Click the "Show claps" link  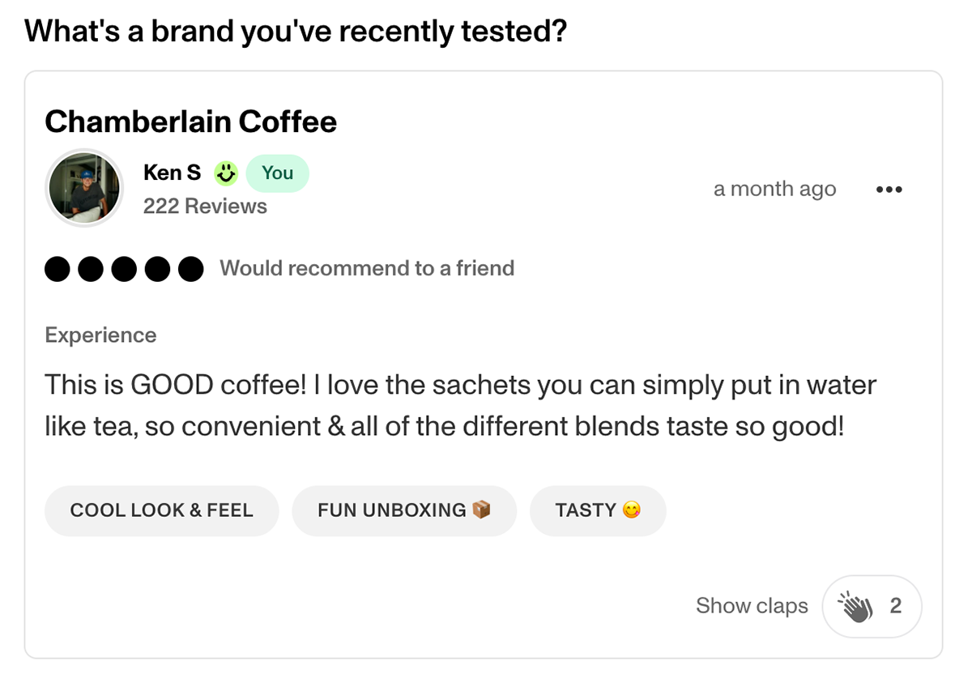click(752, 606)
